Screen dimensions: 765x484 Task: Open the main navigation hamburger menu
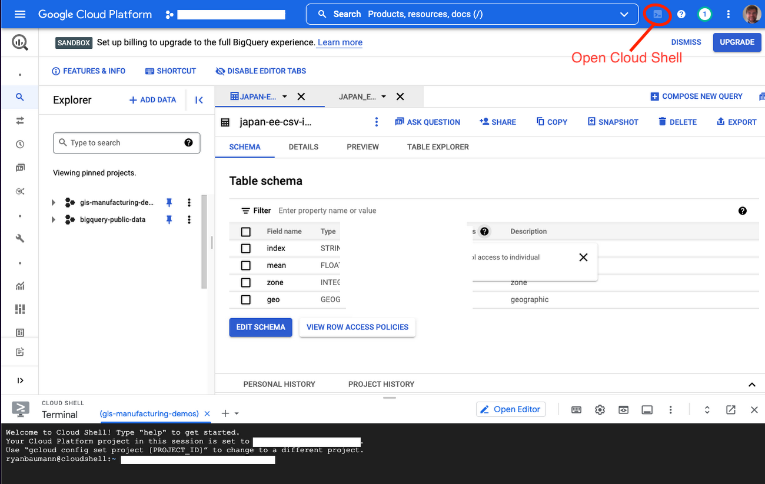(x=20, y=14)
